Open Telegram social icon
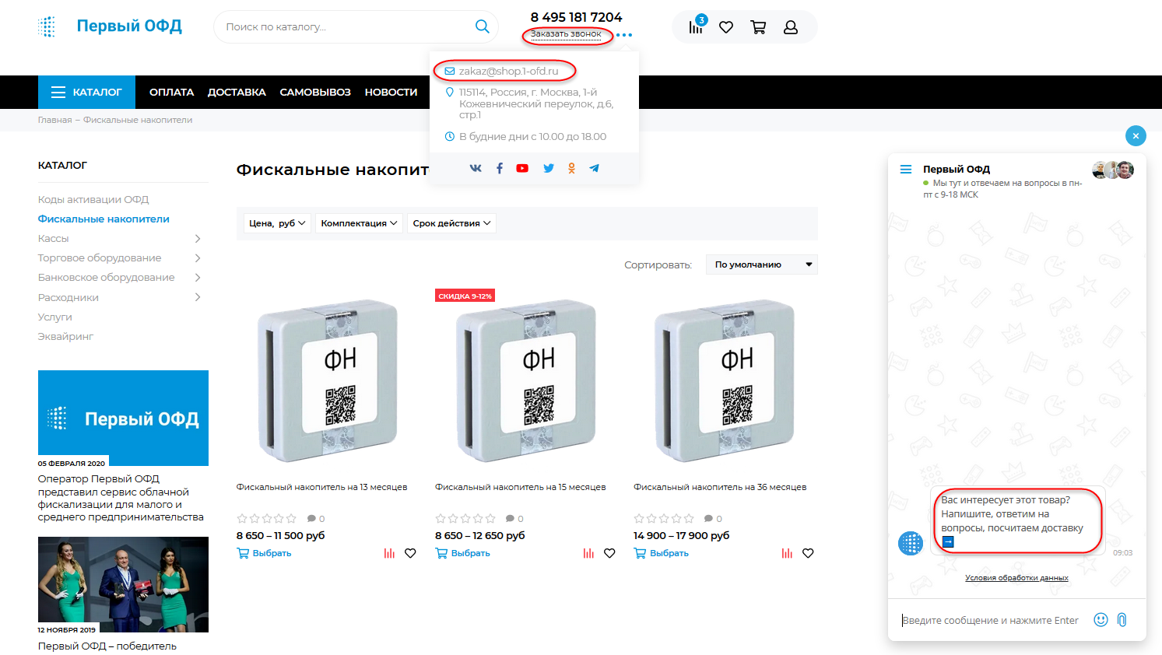Screen dimensions: 1162x655 pos(594,168)
